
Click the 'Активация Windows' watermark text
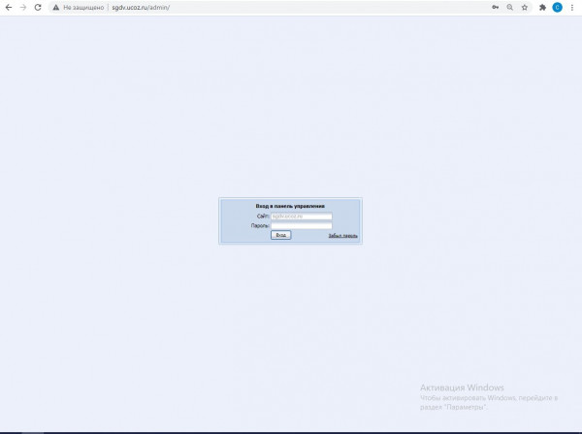pos(462,386)
